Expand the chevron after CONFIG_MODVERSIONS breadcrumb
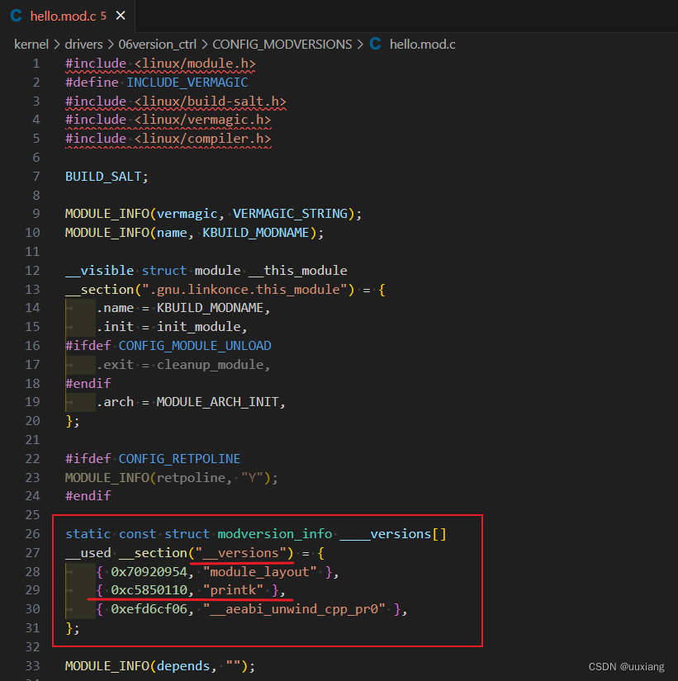Image resolution: width=678 pixels, height=681 pixels. (360, 45)
